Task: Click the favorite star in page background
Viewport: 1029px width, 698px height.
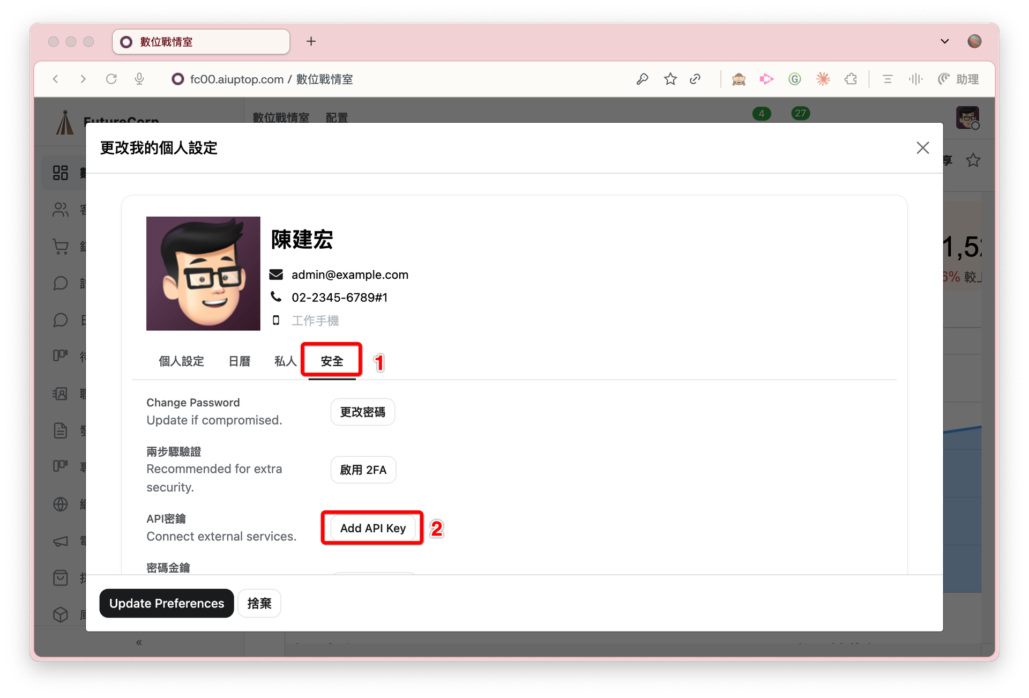Action: [973, 160]
